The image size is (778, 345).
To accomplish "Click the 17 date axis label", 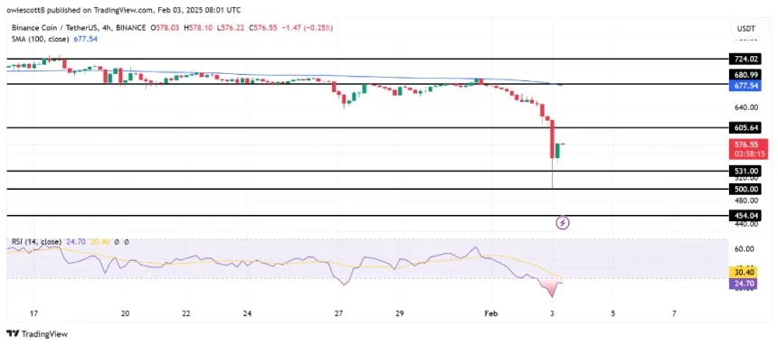I will click(x=33, y=313).
